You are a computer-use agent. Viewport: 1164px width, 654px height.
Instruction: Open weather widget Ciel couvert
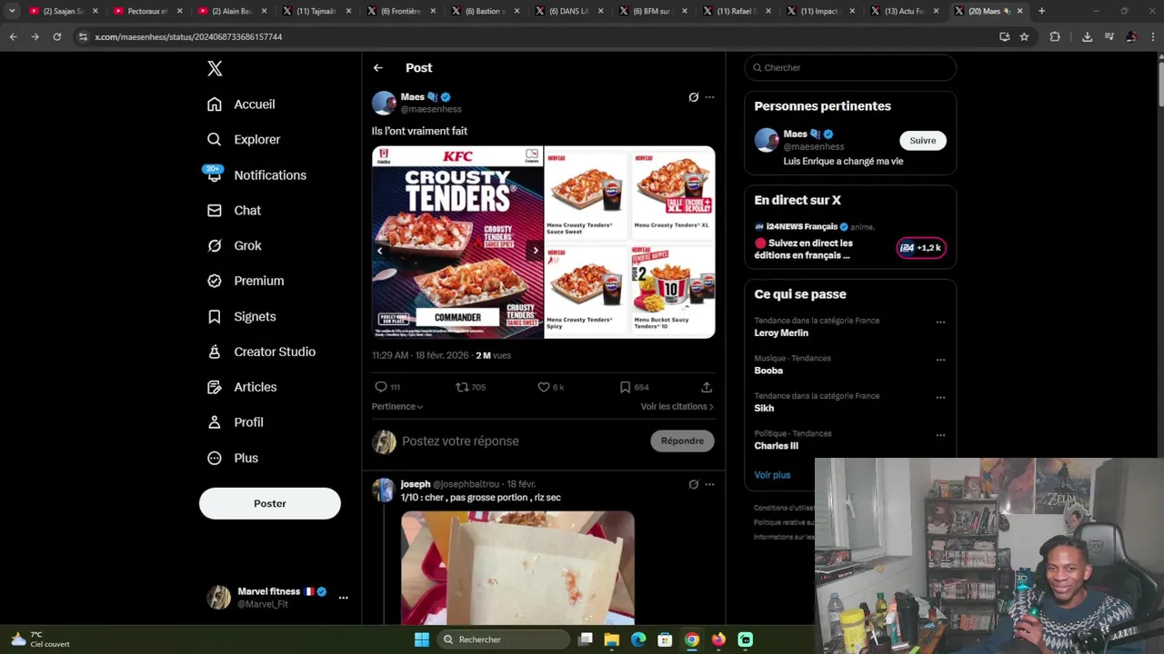(x=41, y=639)
